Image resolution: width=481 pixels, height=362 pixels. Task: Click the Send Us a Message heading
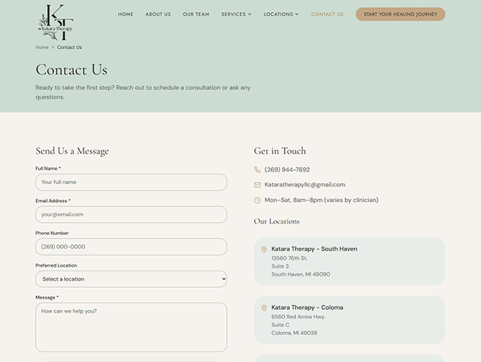(x=72, y=151)
